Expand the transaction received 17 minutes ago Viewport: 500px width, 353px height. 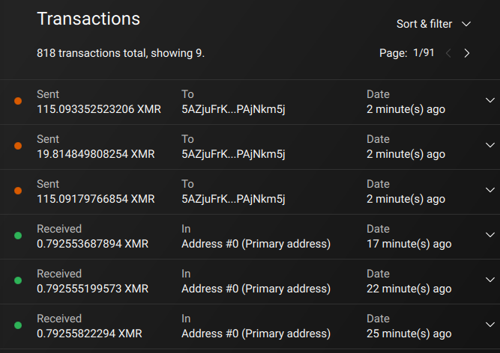(x=490, y=235)
